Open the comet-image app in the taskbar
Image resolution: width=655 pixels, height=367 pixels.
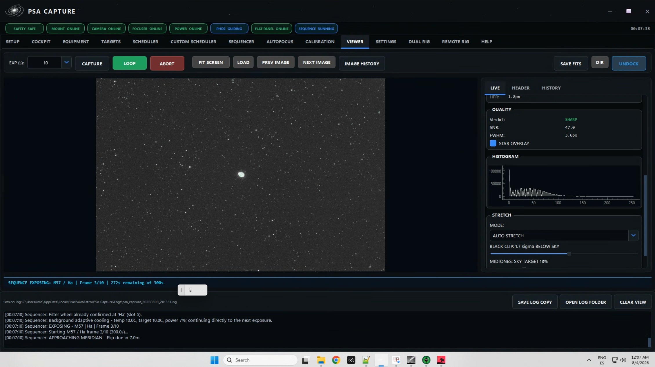[411, 360]
